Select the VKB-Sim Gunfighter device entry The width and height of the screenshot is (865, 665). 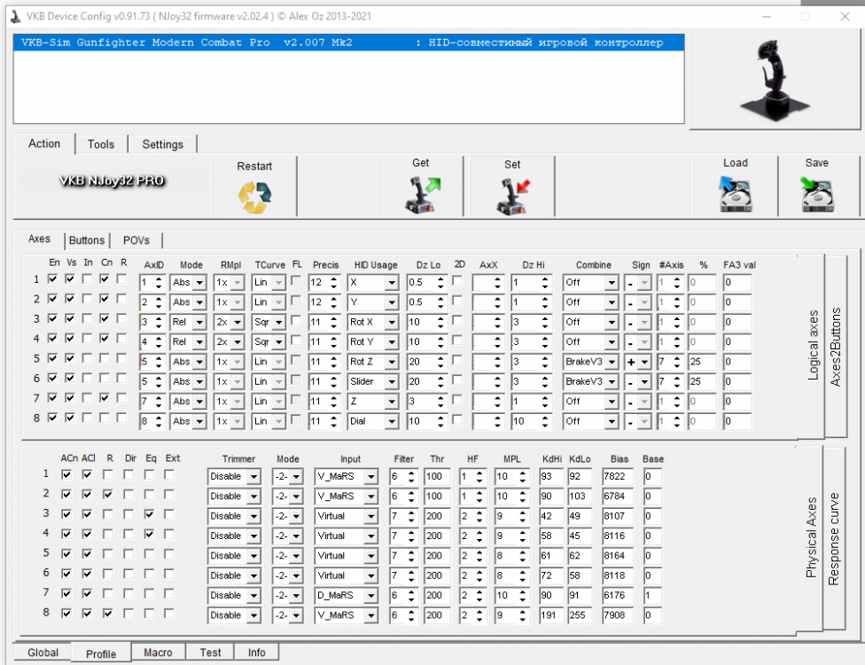[x=348, y=43]
